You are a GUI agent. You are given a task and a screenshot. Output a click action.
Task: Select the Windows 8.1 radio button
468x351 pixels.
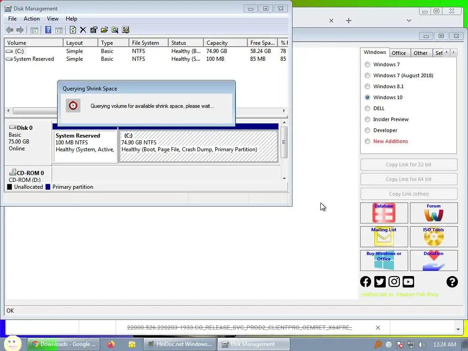point(367,86)
